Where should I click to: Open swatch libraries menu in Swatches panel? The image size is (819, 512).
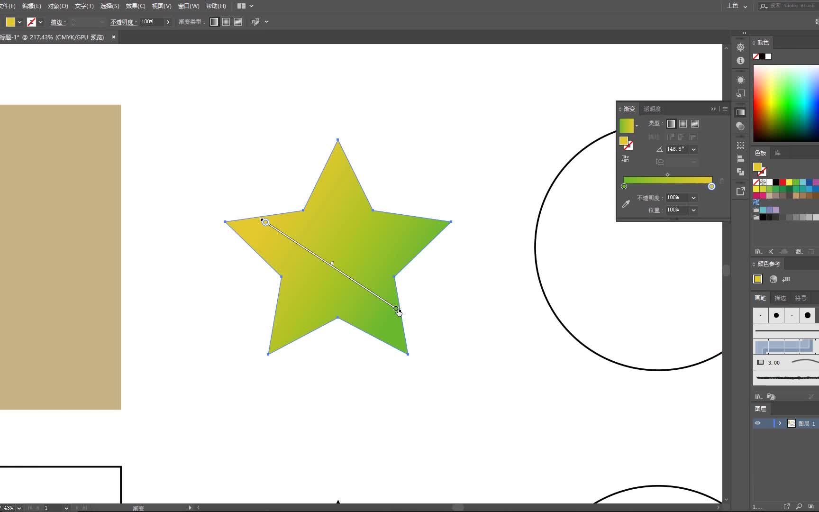click(x=758, y=251)
